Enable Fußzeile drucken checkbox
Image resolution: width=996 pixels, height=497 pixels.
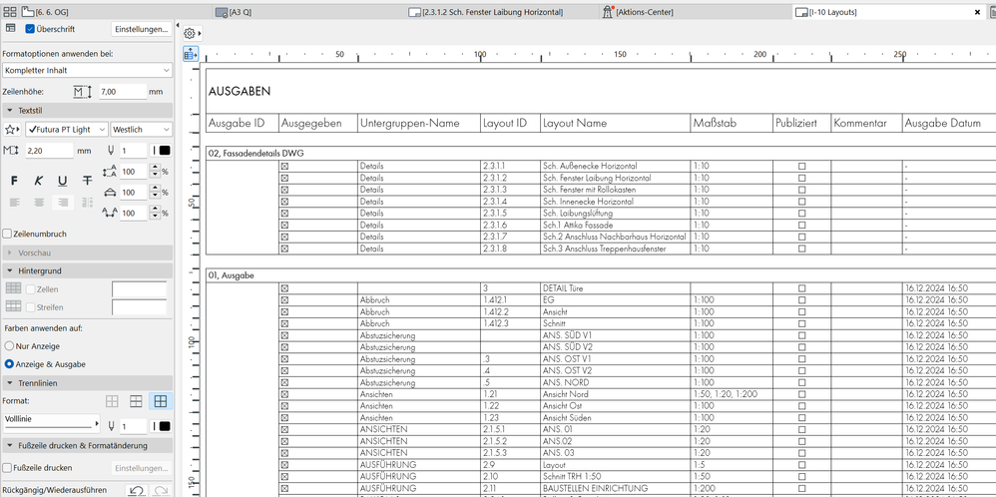[8, 468]
